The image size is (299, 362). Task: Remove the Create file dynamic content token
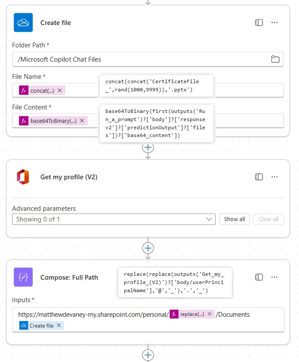pyautogui.click(x=59, y=326)
